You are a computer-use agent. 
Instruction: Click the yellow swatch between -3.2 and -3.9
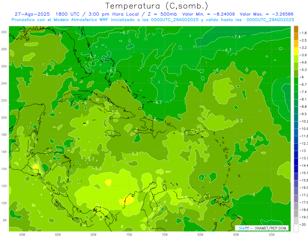(296, 51)
